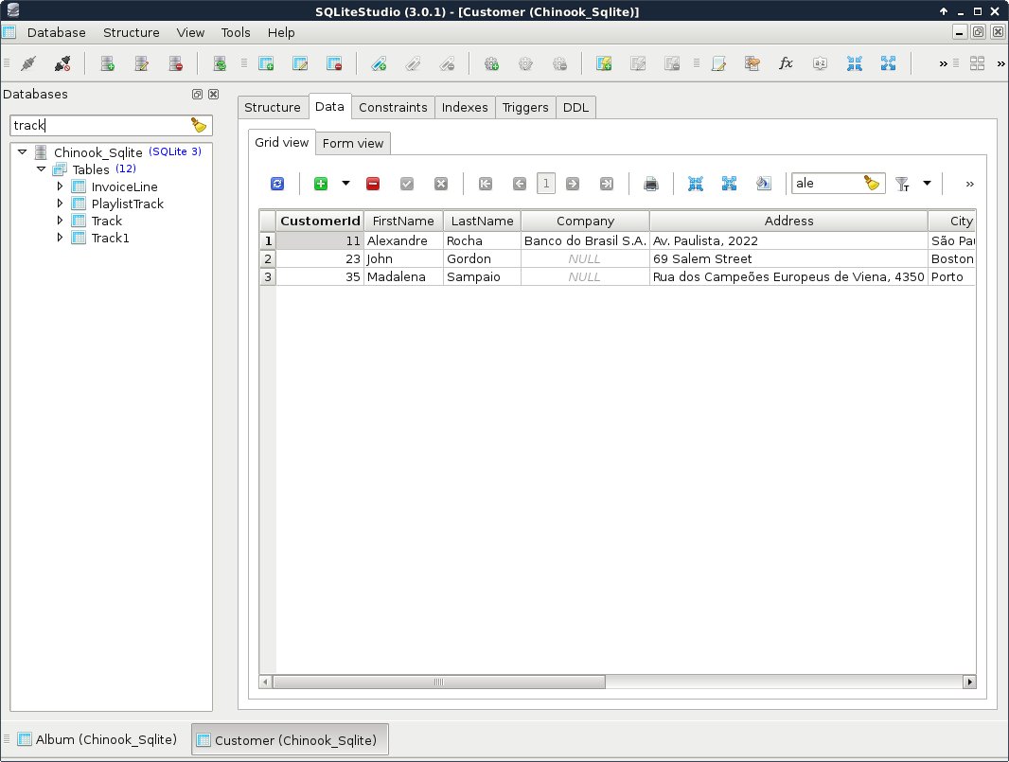Viewport: 1009px width, 762px height.
Task: Create trigger icon with the gear and plus
Action: click(491, 63)
